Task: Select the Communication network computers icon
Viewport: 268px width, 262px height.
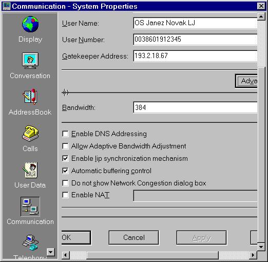Action: 30,207
